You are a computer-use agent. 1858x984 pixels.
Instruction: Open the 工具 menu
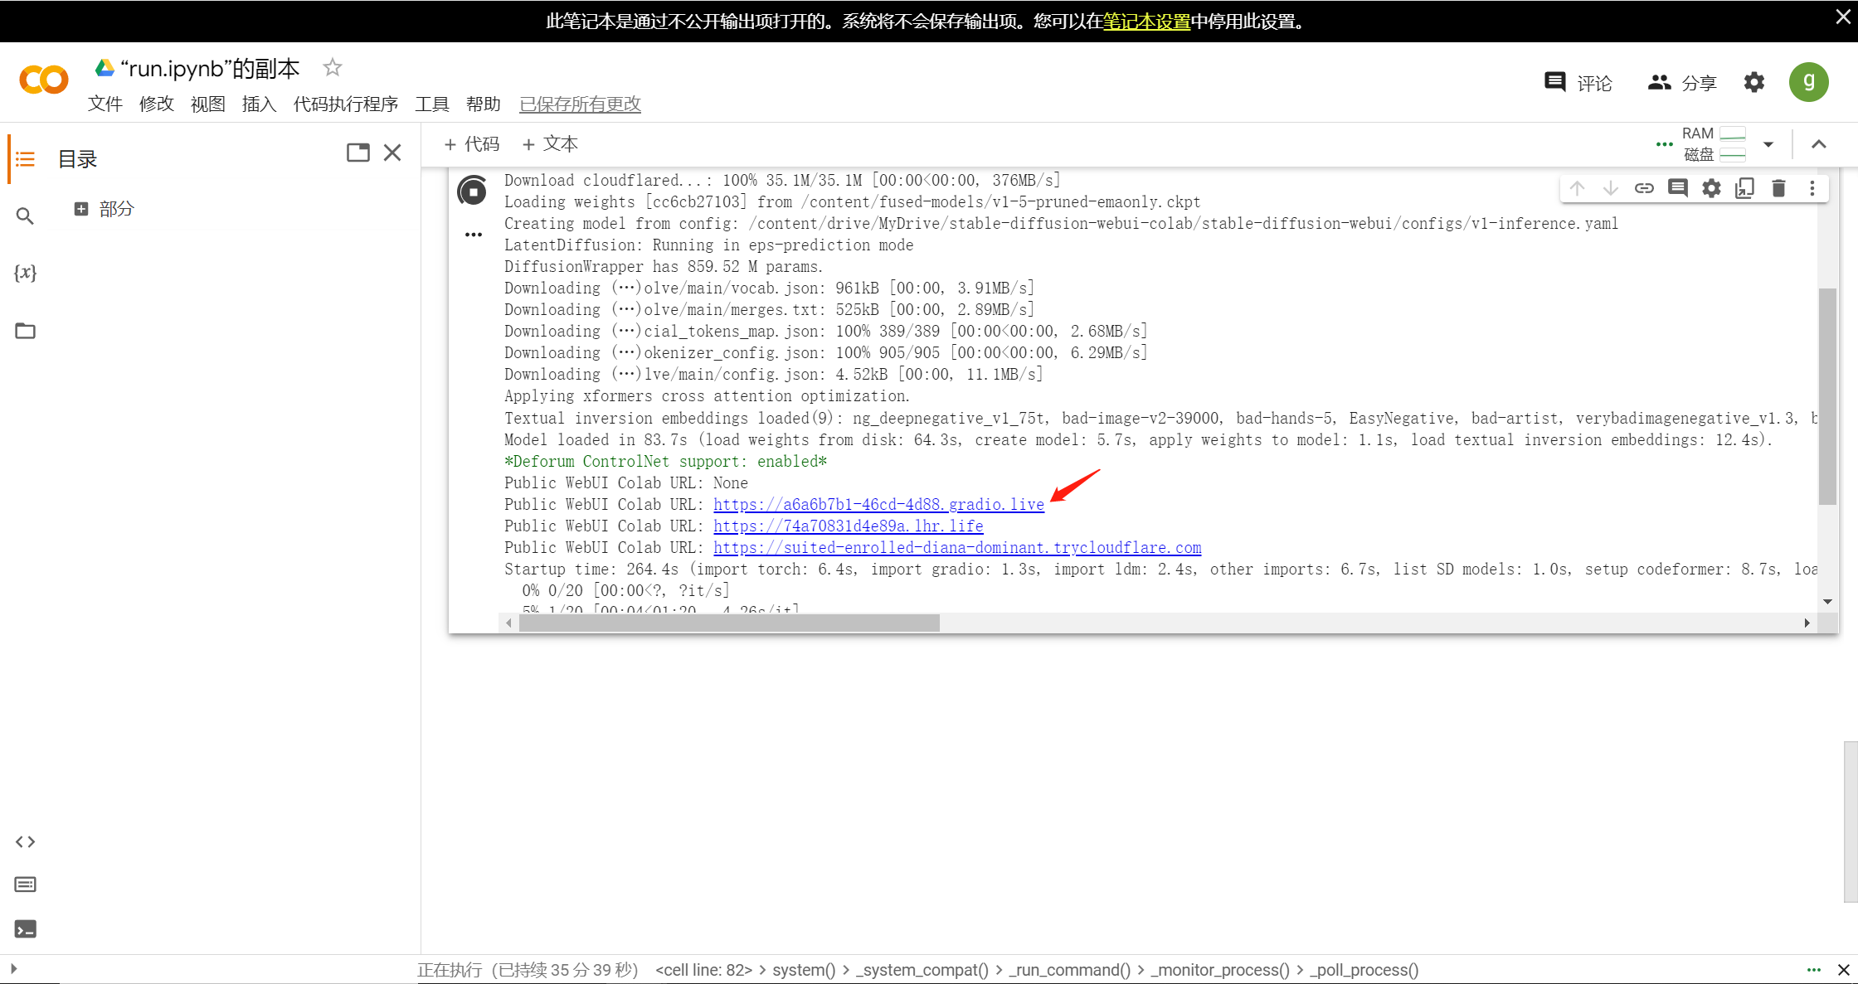(x=431, y=104)
